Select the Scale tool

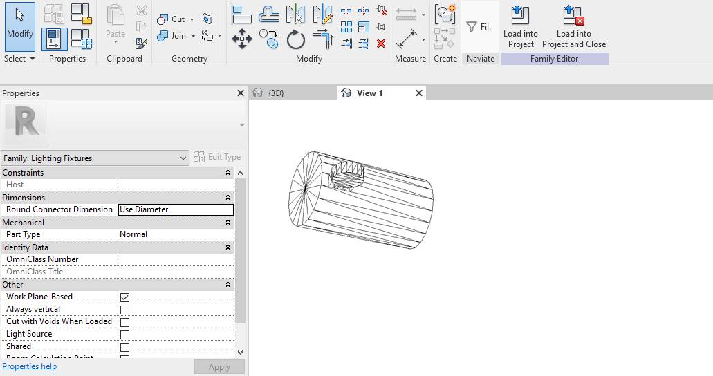tap(364, 27)
